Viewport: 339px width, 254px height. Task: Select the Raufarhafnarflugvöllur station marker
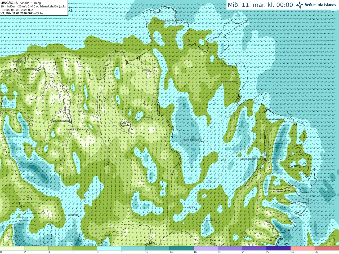click(177, 22)
